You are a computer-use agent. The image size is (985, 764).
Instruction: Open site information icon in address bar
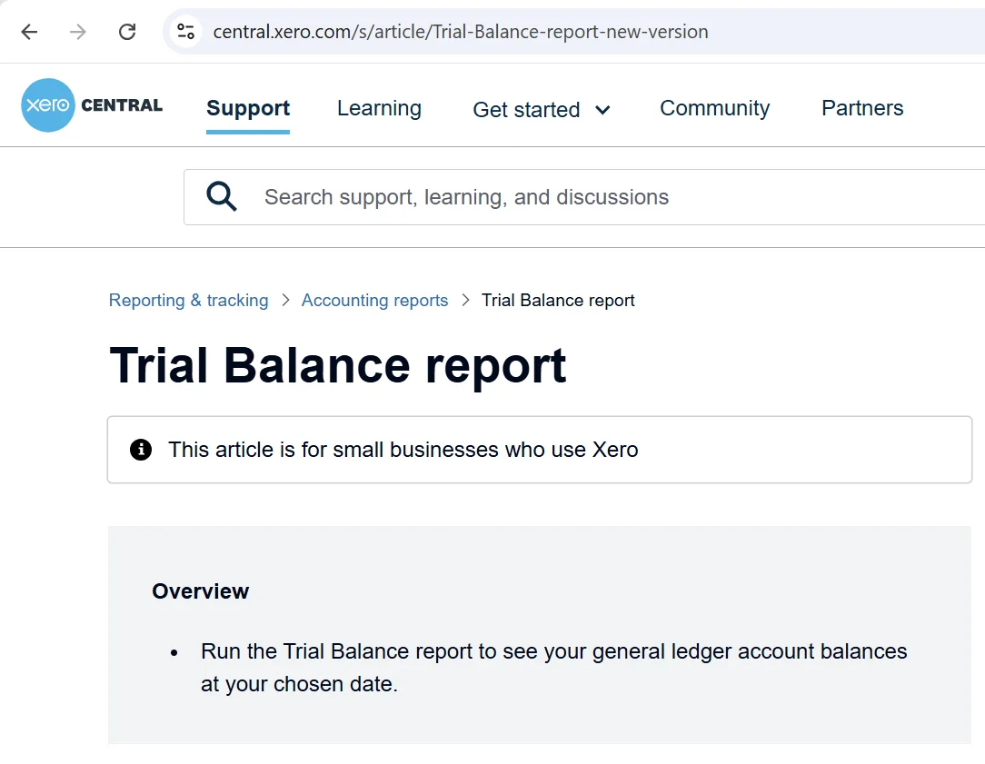tap(186, 32)
